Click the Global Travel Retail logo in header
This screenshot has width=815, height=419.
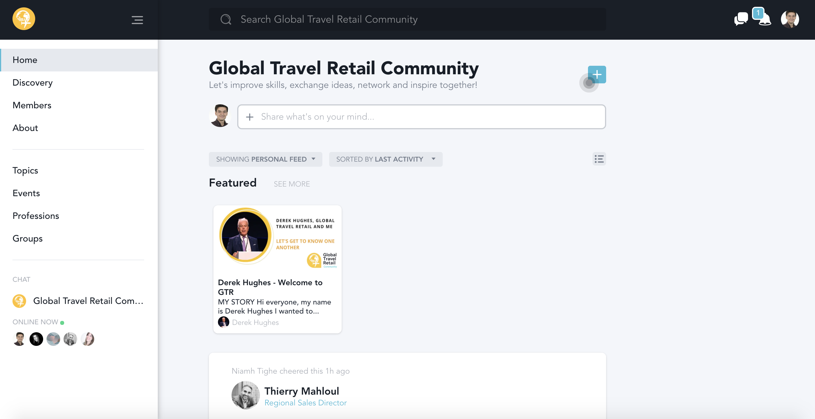pyautogui.click(x=24, y=19)
